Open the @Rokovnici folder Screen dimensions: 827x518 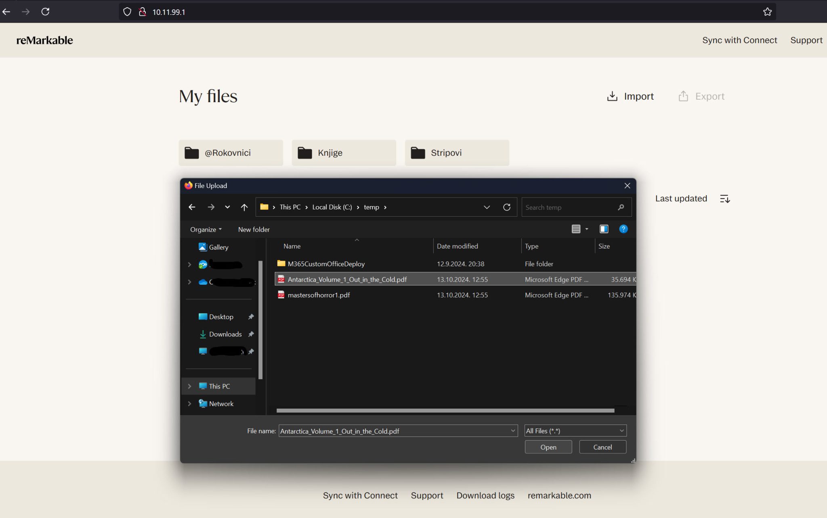coord(230,152)
